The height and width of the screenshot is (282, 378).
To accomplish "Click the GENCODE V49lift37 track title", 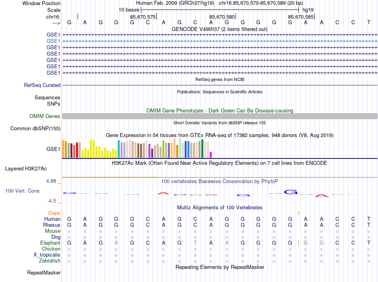I will pyautogui.click(x=220, y=29).
